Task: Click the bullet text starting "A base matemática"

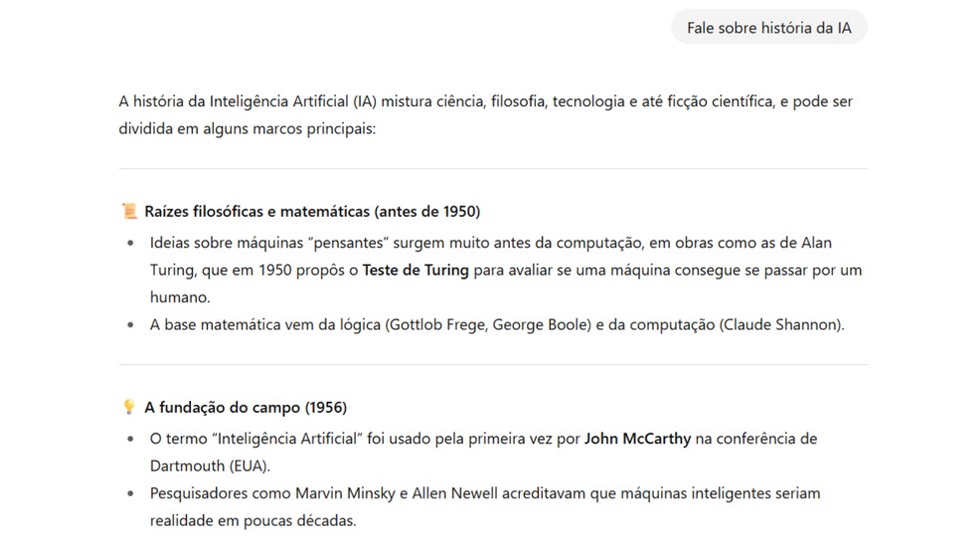Action: 497,324
